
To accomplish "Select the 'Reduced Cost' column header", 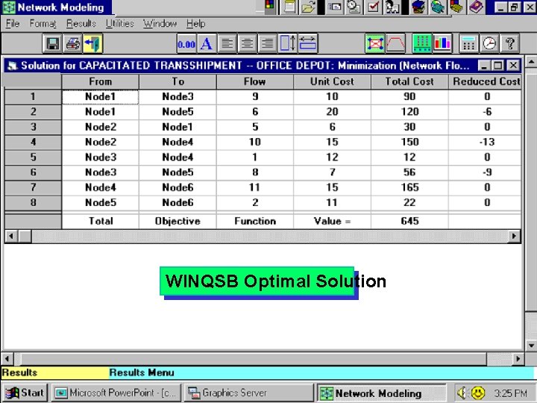I will pos(485,81).
